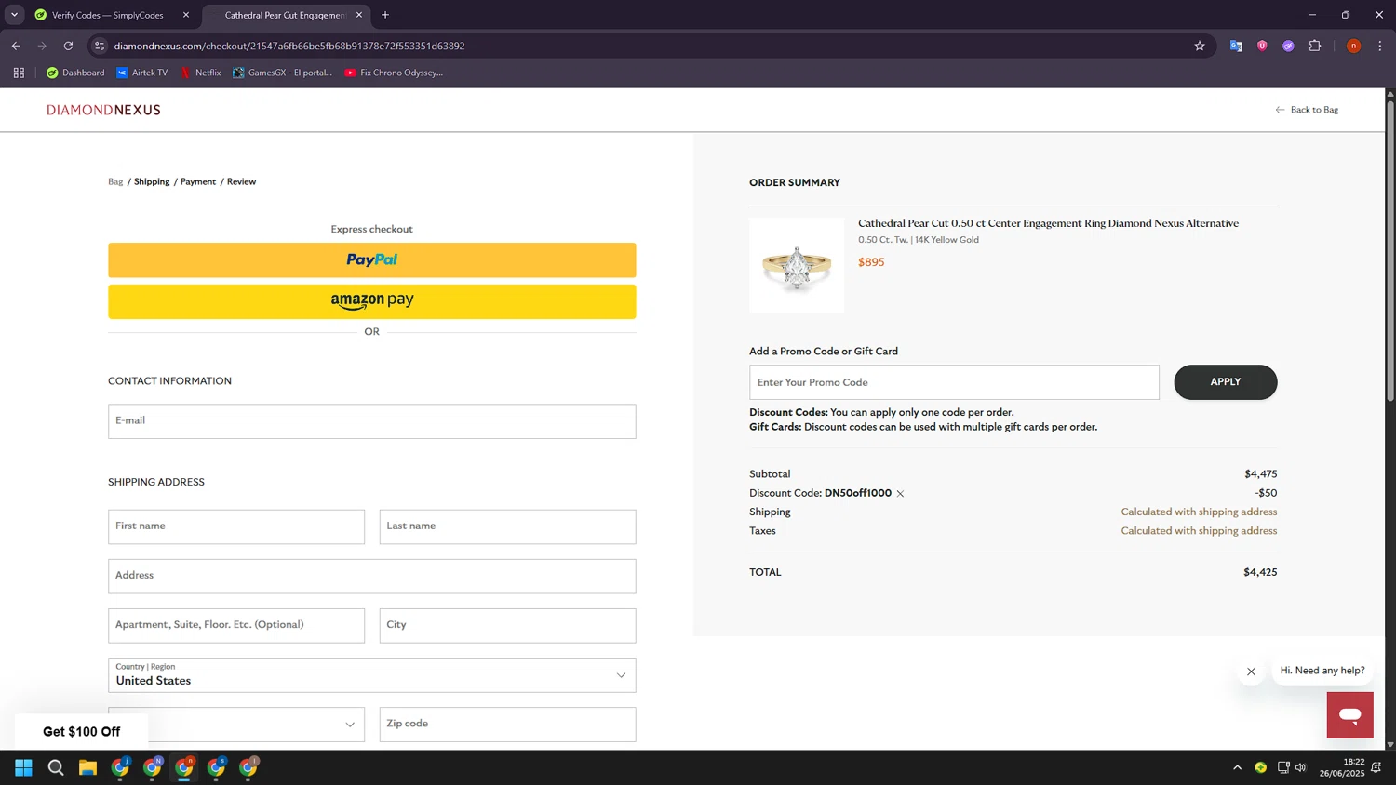Open the purple round extension icon
The width and height of the screenshot is (1396, 785).
point(1288,46)
